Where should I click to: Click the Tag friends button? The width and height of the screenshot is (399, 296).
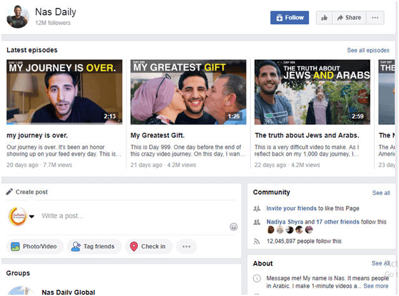pos(94,246)
